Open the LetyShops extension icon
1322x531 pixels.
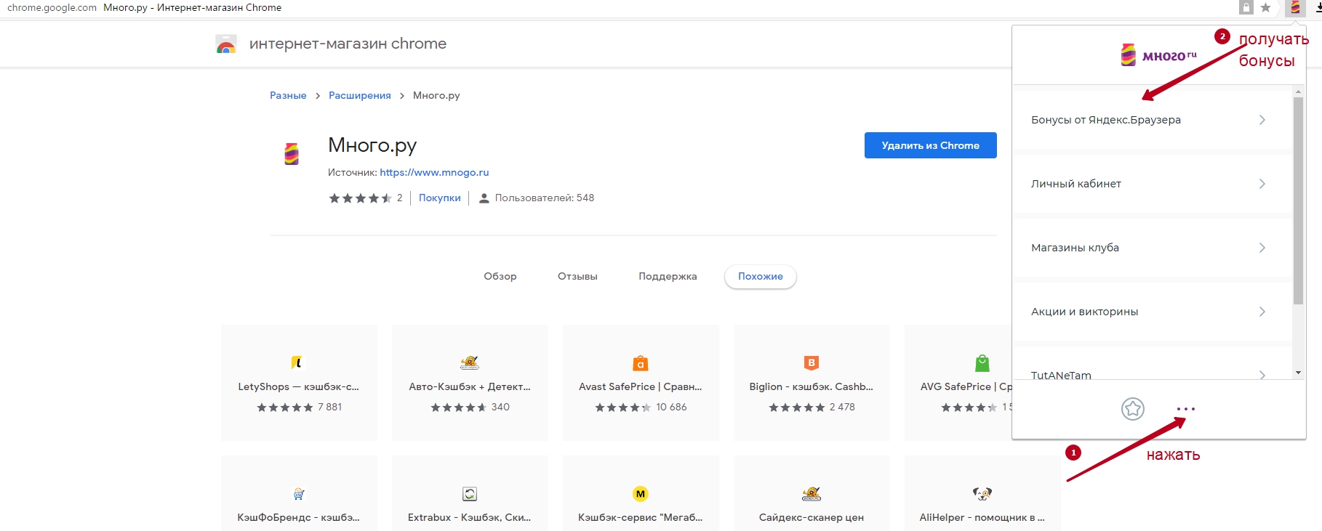[x=297, y=362]
